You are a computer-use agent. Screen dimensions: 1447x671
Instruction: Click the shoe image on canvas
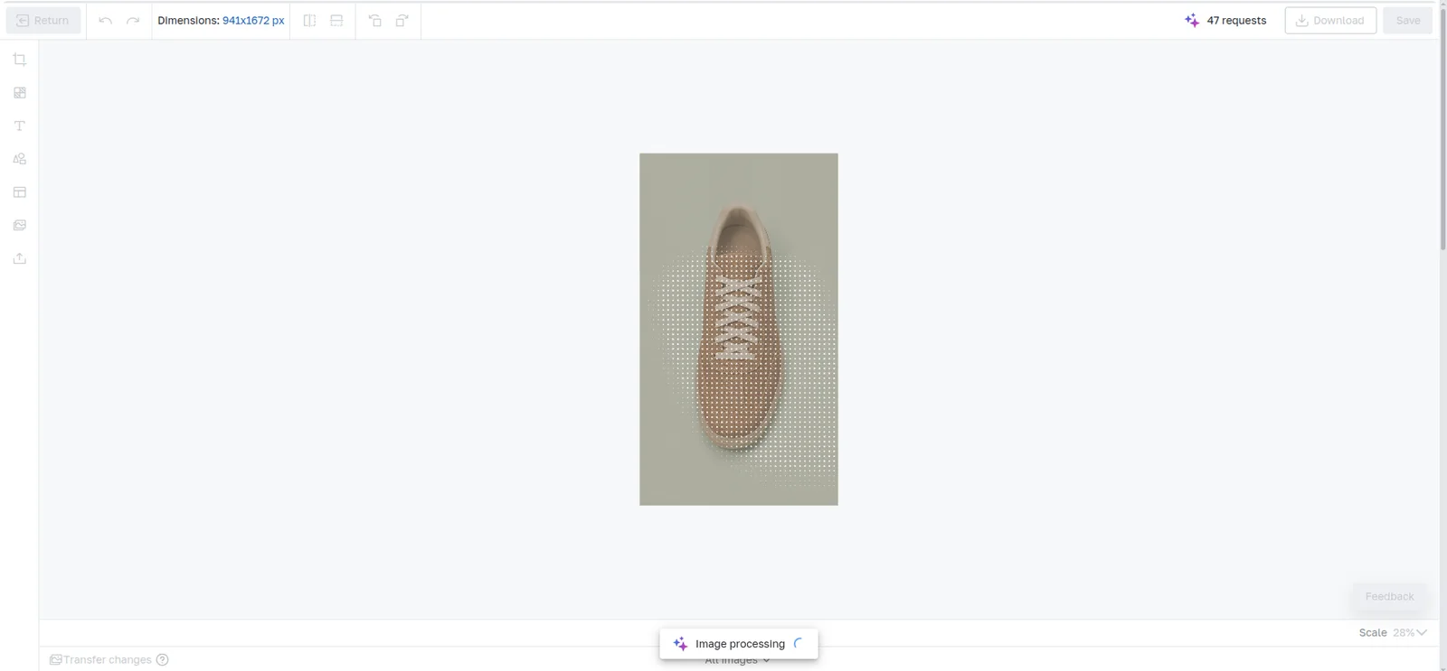click(739, 330)
